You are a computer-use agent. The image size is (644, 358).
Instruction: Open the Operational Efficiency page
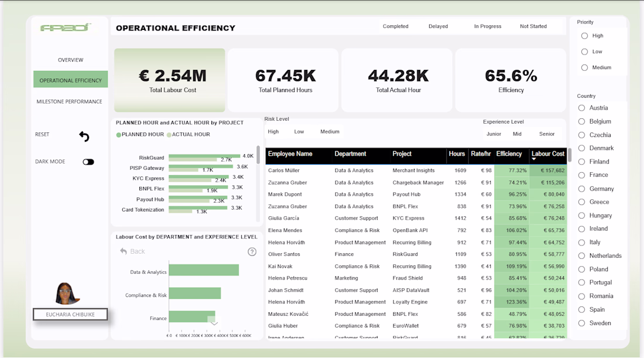point(71,79)
